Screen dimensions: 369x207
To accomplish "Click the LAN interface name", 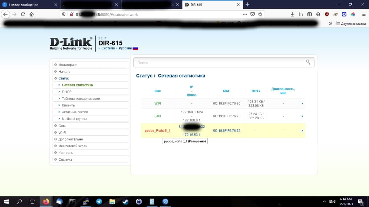I will 157,116.
